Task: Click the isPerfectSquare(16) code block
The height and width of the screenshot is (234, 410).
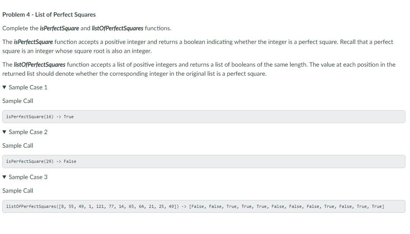Action: pyautogui.click(x=204, y=117)
